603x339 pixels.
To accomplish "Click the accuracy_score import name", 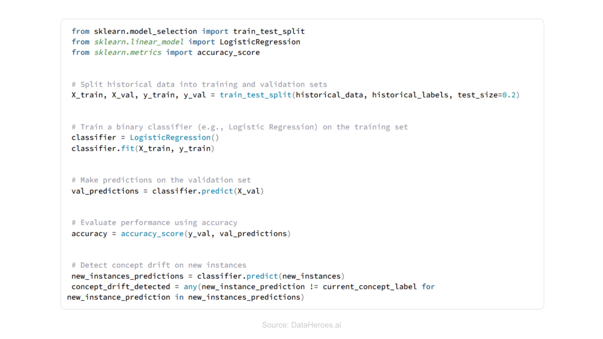I will [228, 52].
